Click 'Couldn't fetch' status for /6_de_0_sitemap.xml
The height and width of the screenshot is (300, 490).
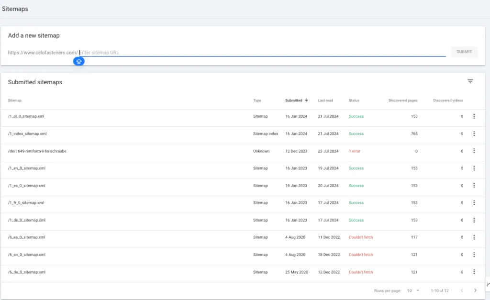click(x=361, y=272)
